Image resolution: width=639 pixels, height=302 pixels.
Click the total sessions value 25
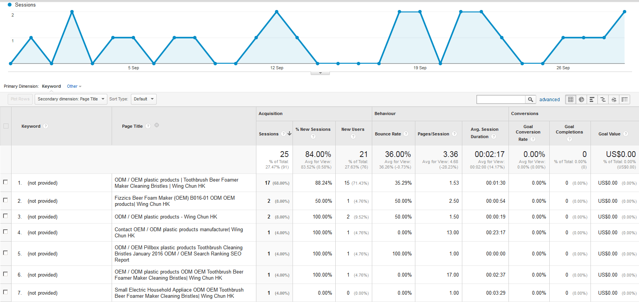click(x=284, y=154)
